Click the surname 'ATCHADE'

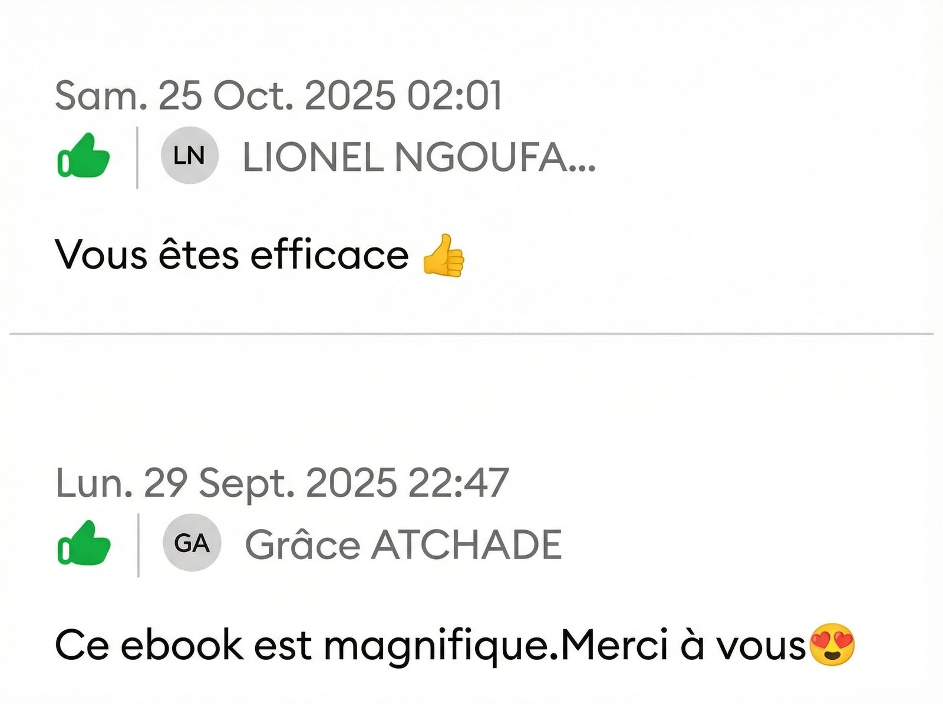click(x=466, y=544)
